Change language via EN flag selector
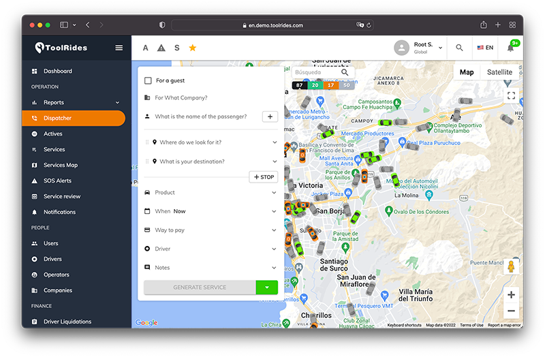 485,48
